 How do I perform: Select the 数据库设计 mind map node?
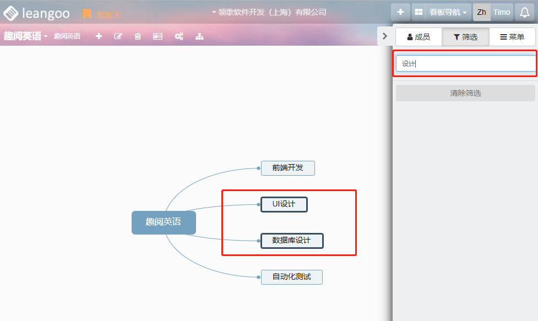(291, 241)
